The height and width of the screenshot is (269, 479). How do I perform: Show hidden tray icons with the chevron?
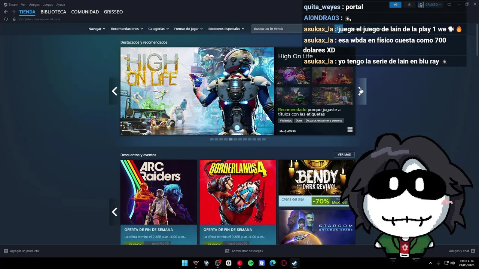point(430,263)
